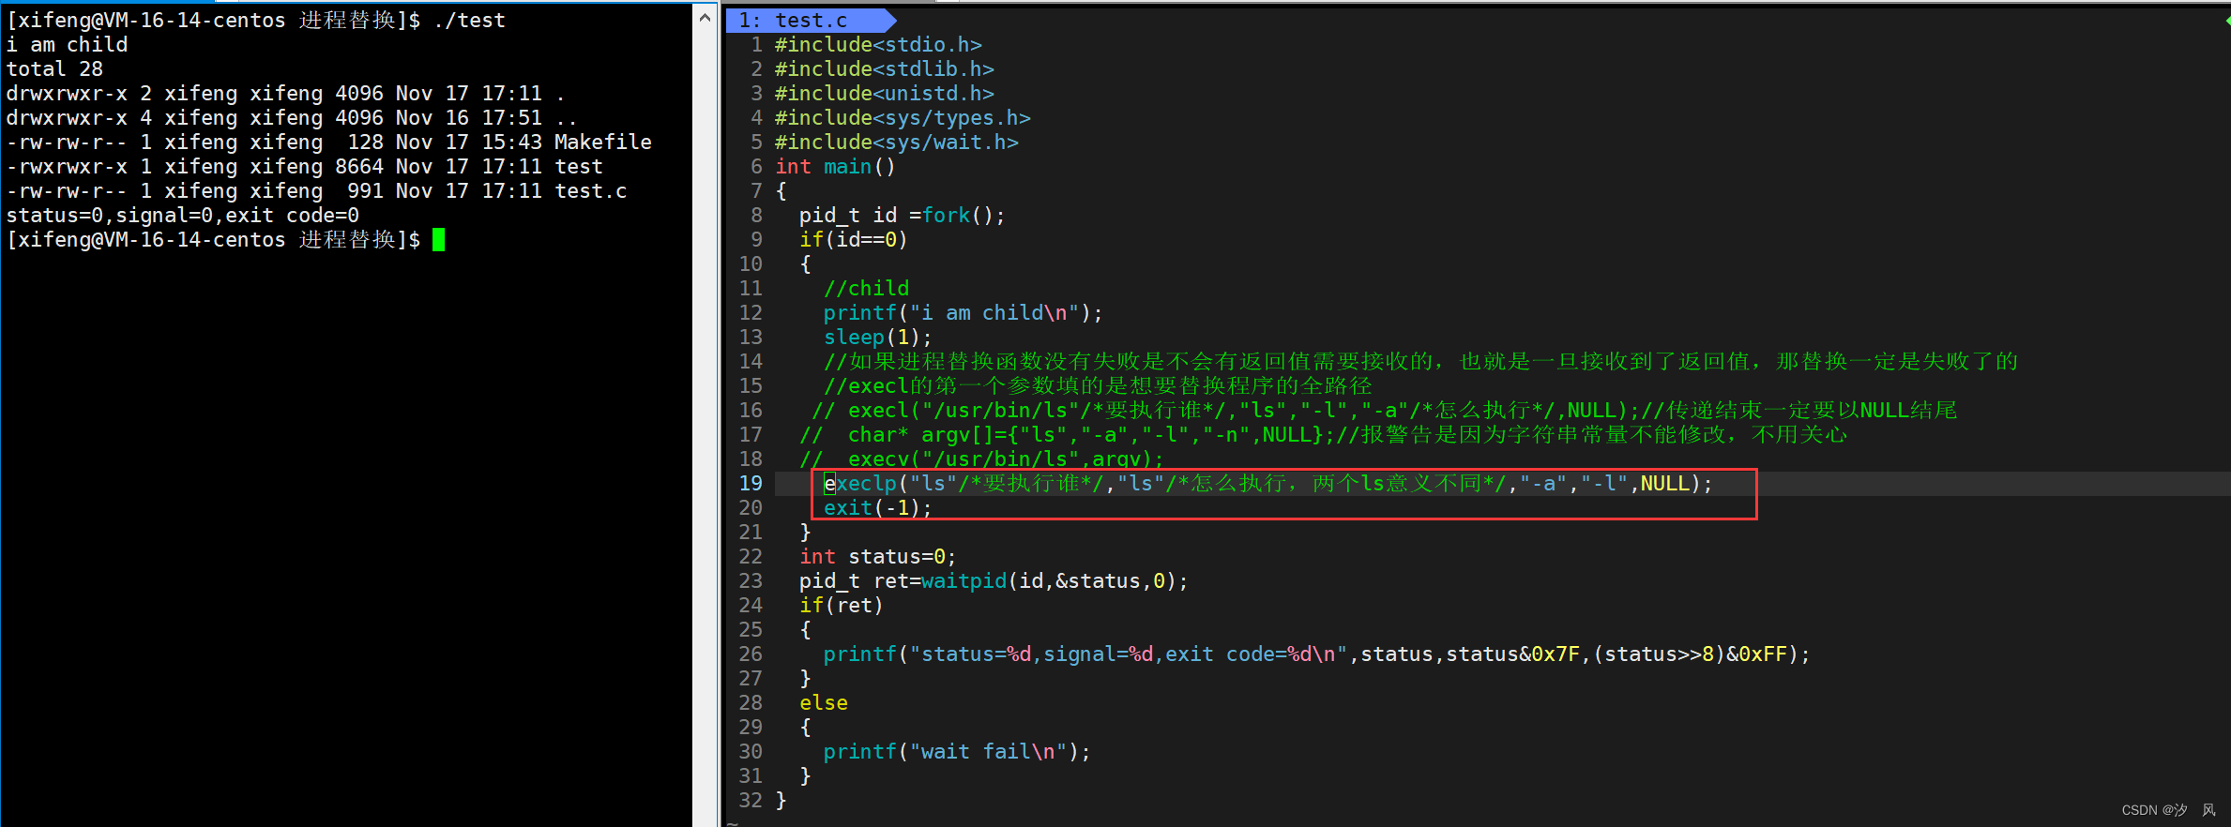The height and width of the screenshot is (827, 2231).
Task: Click printf "wait fail\n" on line 30
Action: coord(957,752)
